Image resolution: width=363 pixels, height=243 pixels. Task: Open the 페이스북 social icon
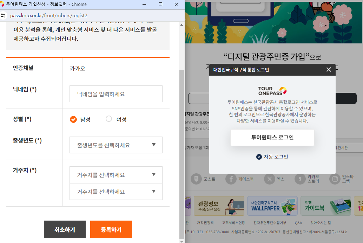231,179
